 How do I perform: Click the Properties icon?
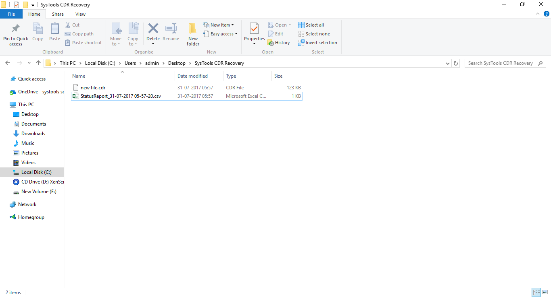coord(254,29)
